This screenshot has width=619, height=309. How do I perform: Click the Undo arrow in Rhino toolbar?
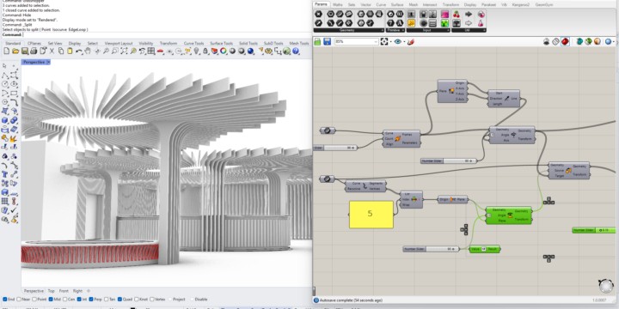pyautogui.click(x=79, y=51)
